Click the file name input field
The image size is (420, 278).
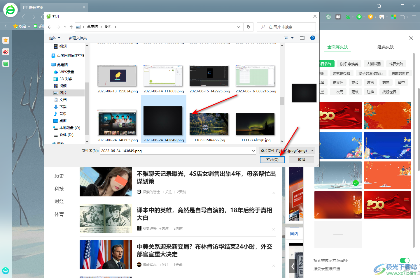tap(176, 151)
